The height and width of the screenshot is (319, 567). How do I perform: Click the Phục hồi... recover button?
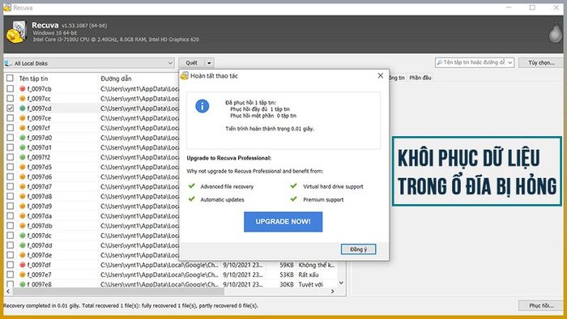pyautogui.click(x=541, y=305)
